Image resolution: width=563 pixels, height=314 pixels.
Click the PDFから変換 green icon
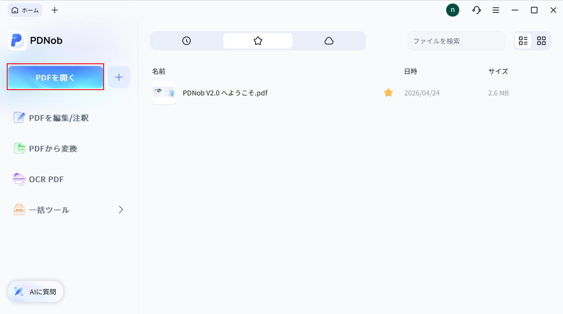(x=19, y=148)
